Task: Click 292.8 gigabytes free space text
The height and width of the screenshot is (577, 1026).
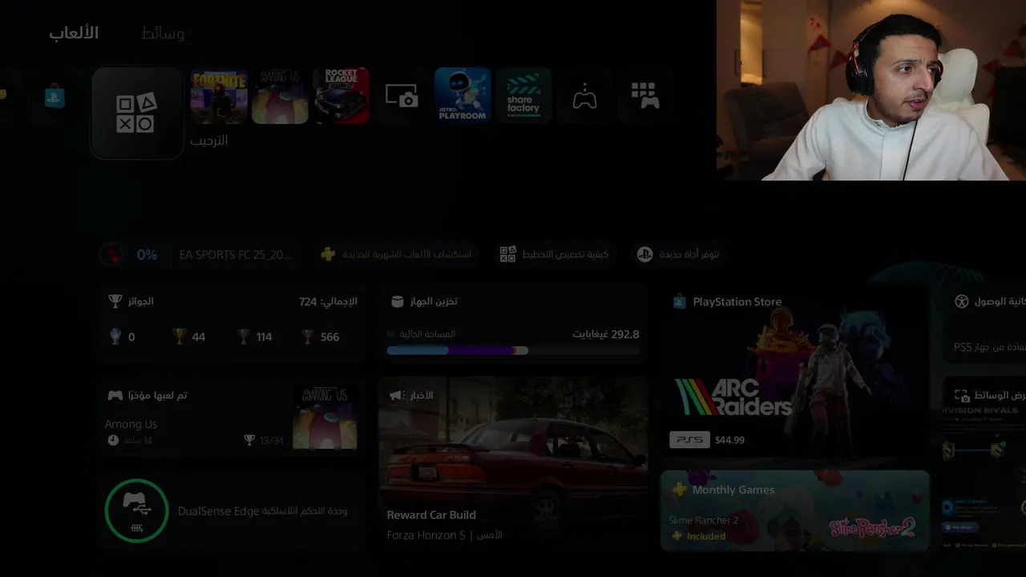Action: (606, 334)
